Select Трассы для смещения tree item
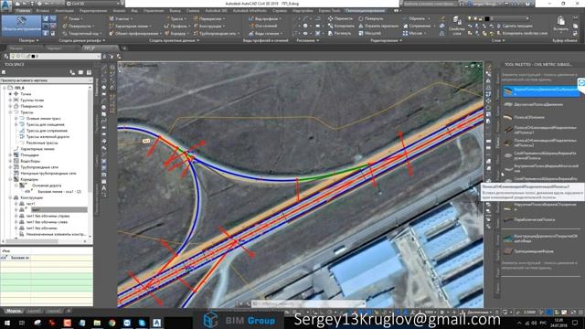 45,124
